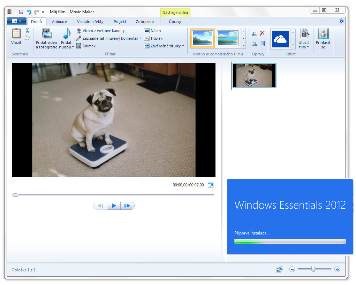Rotate right icon in Úpravy group

(x=254, y=44)
